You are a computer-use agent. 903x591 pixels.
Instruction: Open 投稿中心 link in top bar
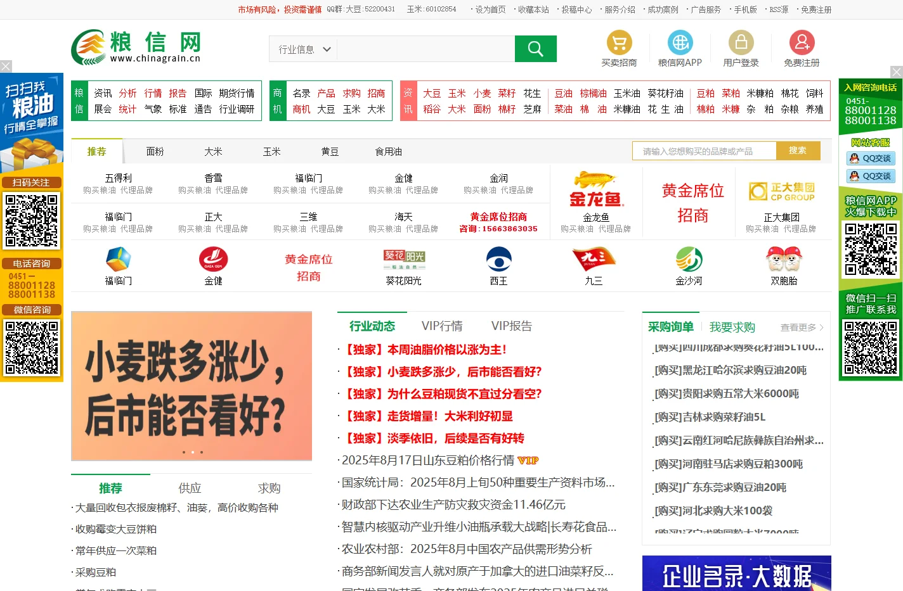point(576,10)
